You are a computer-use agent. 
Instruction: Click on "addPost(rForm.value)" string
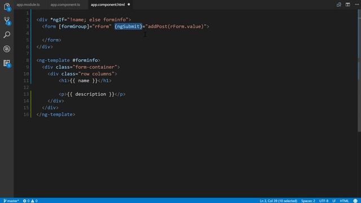175,27
